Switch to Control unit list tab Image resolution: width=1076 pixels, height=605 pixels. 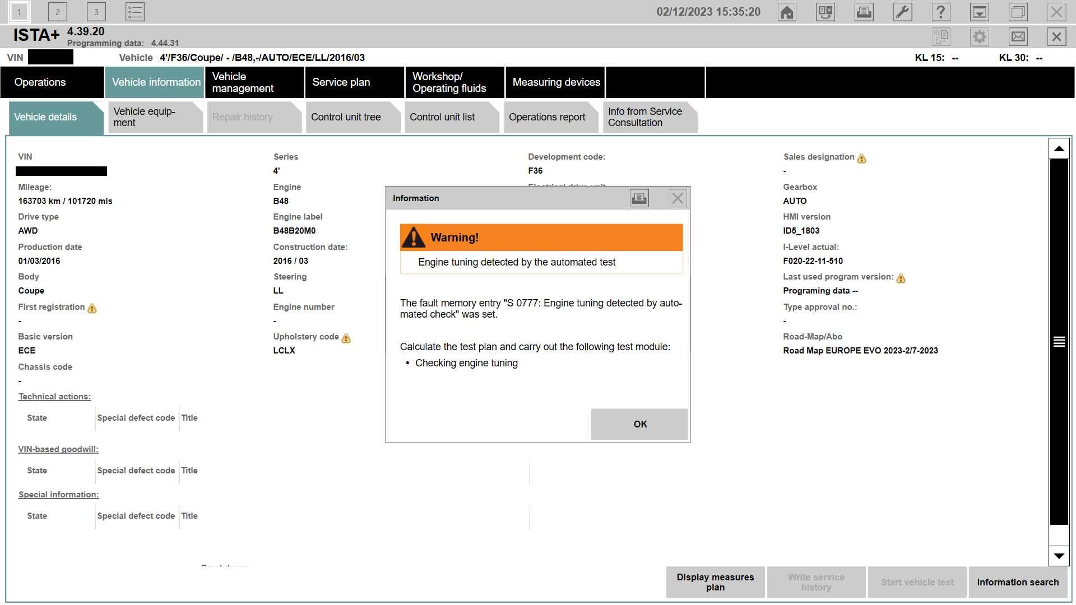click(x=452, y=117)
